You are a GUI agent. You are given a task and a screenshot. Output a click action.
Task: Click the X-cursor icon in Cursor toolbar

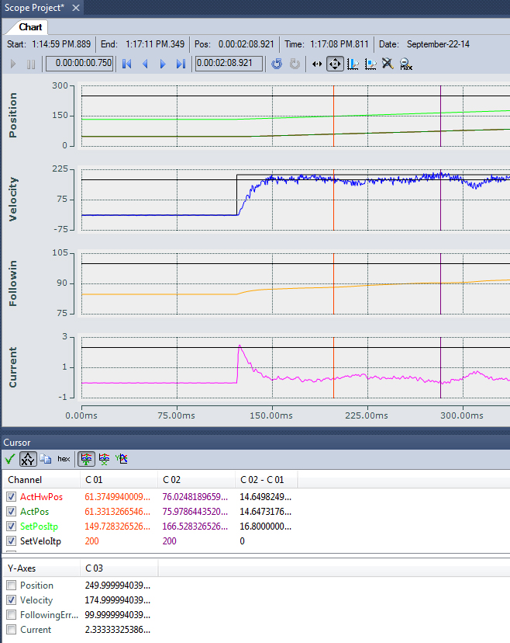pyautogui.click(x=104, y=459)
